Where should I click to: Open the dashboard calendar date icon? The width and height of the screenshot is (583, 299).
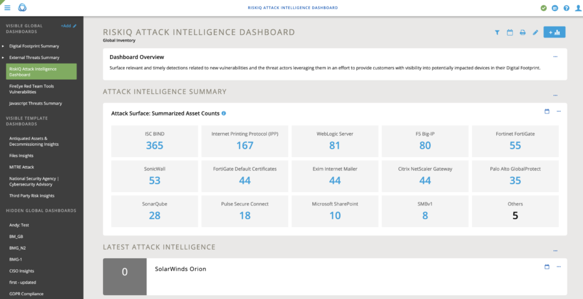(x=510, y=32)
